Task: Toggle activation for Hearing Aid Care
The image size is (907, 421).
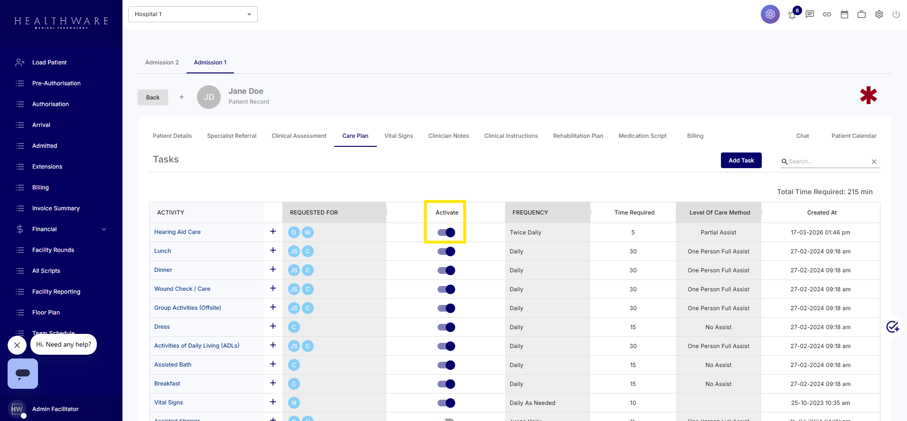Action: [446, 233]
